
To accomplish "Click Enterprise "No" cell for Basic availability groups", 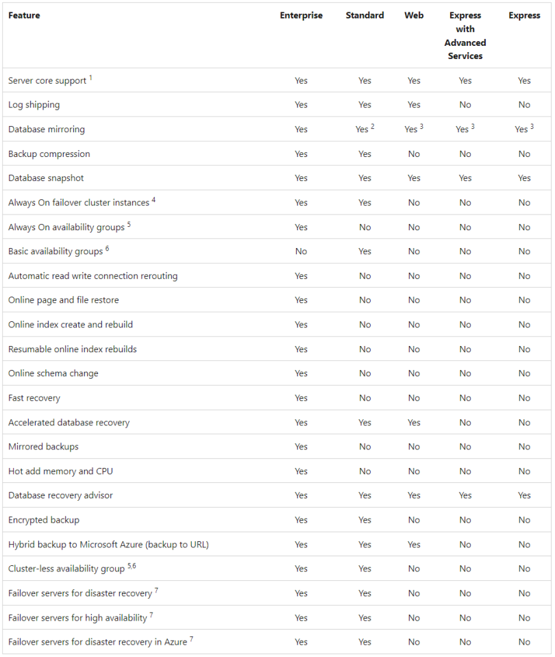I will point(301,251).
